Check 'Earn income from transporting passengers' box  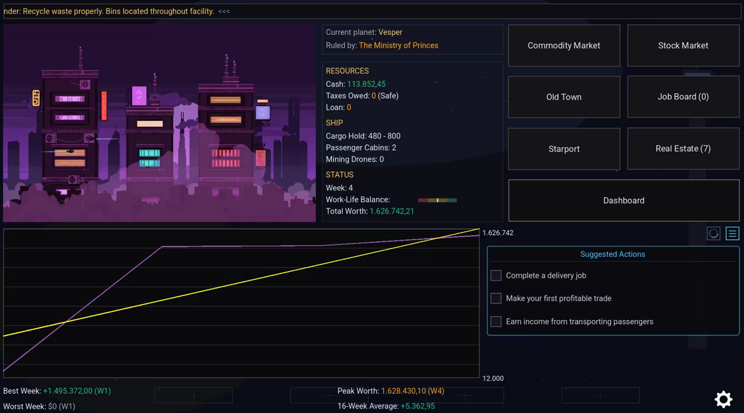click(x=496, y=322)
